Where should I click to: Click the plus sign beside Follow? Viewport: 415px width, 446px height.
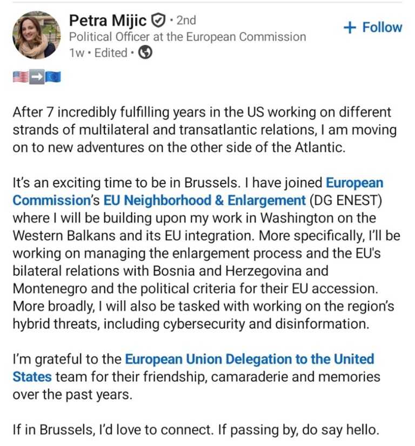tap(350, 28)
